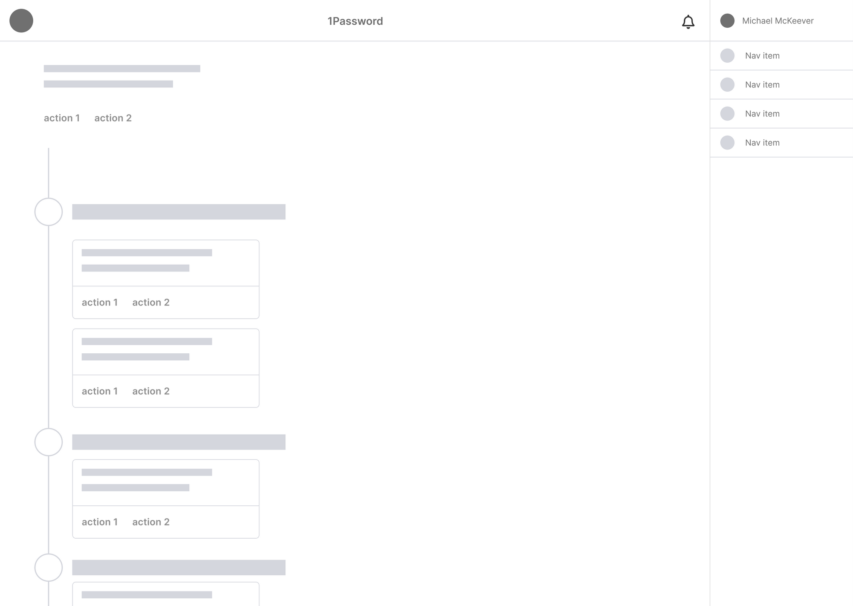Click action 1 in second timeline card
The height and width of the screenshot is (606, 853).
[x=100, y=391]
